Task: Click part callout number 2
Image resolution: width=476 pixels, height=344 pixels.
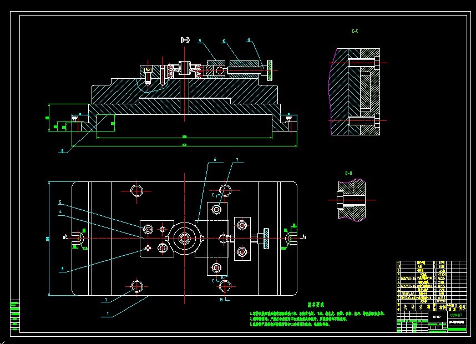Action: click(106, 300)
